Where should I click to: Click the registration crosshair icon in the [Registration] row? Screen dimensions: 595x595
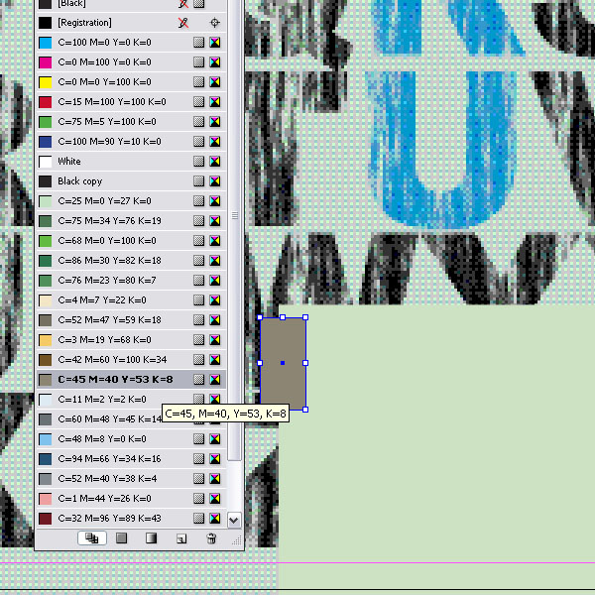(215, 23)
